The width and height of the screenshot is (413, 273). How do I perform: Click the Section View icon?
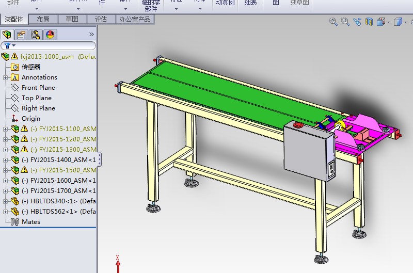(x=369, y=22)
